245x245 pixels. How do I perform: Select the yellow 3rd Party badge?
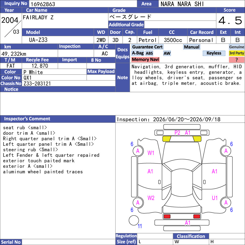tap(236, 53)
